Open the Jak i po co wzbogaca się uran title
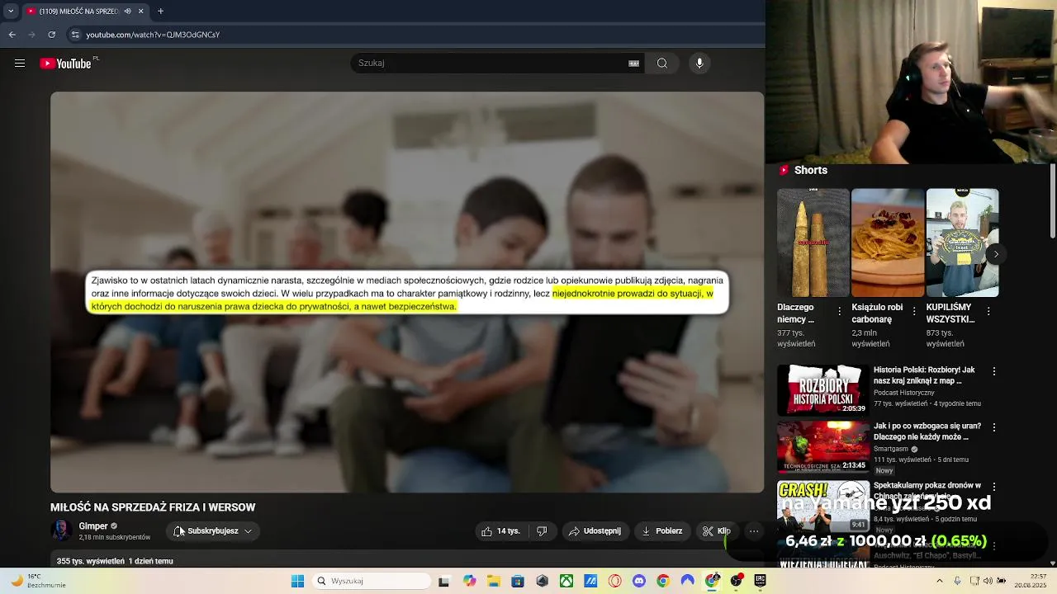The height and width of the screenshot is (594, 1057). [927, 431]
